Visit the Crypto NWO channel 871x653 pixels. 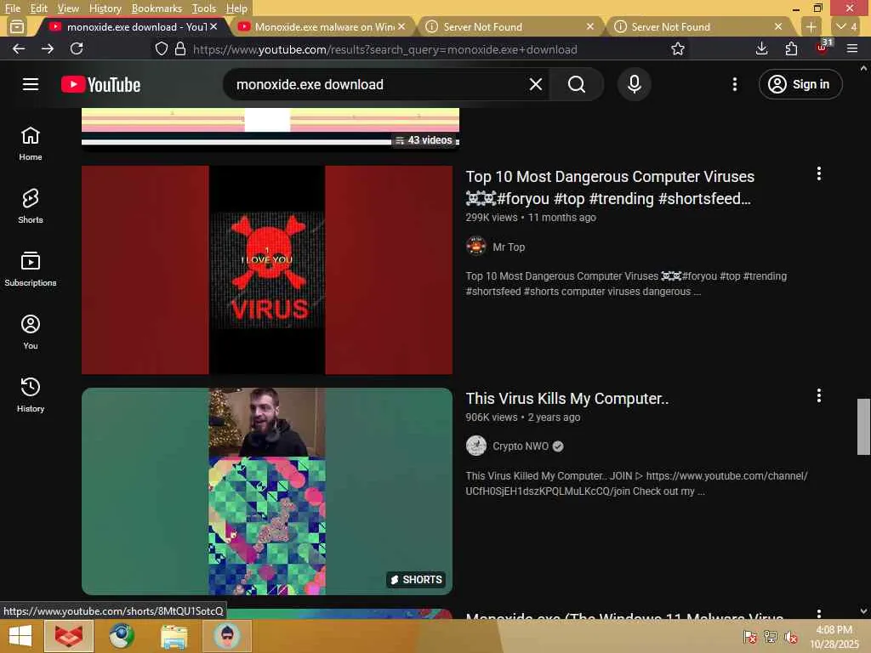pos(520,446)
